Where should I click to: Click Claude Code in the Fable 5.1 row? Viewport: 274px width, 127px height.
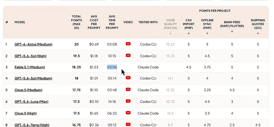[x=148, y=67]
